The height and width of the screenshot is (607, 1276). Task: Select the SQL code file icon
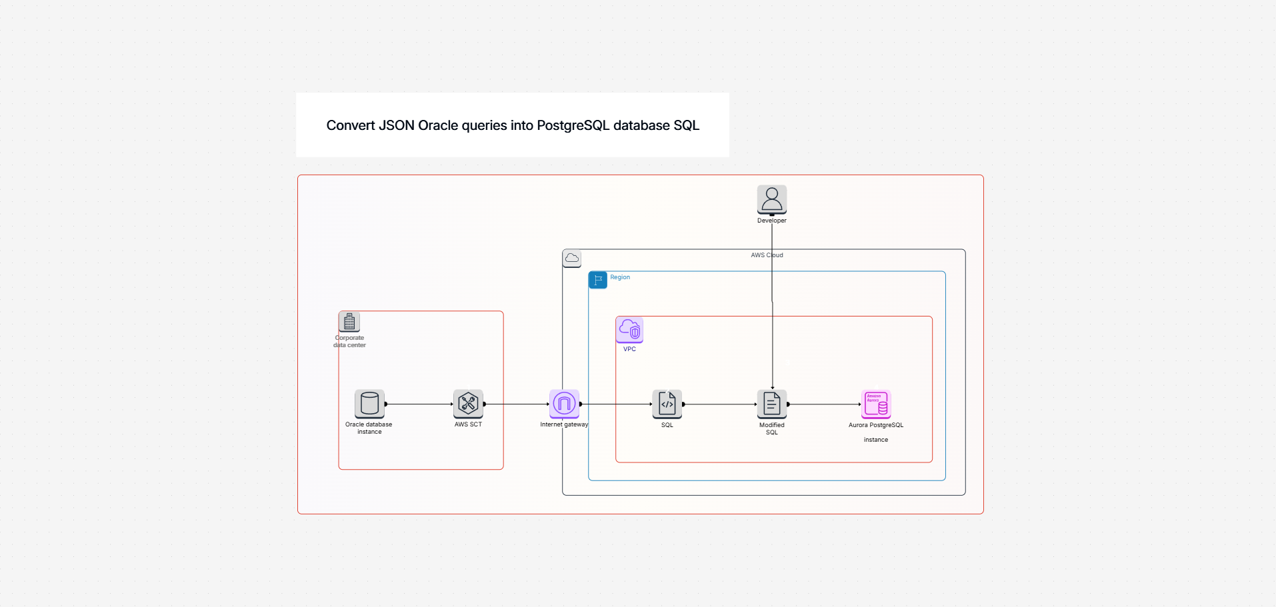pyautogui.click(x=667, y=404)
